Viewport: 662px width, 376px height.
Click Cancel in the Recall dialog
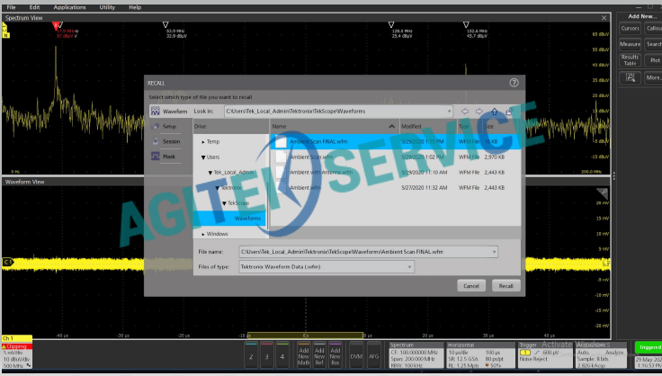(x=471, y=285)
